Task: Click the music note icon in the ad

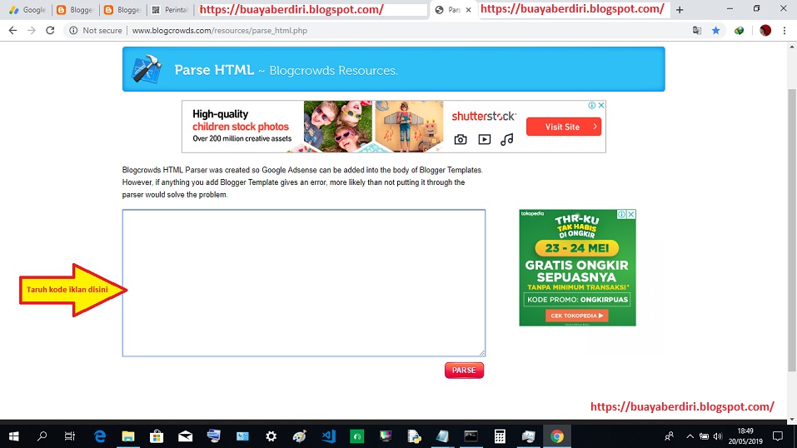Action: (507, 139)
